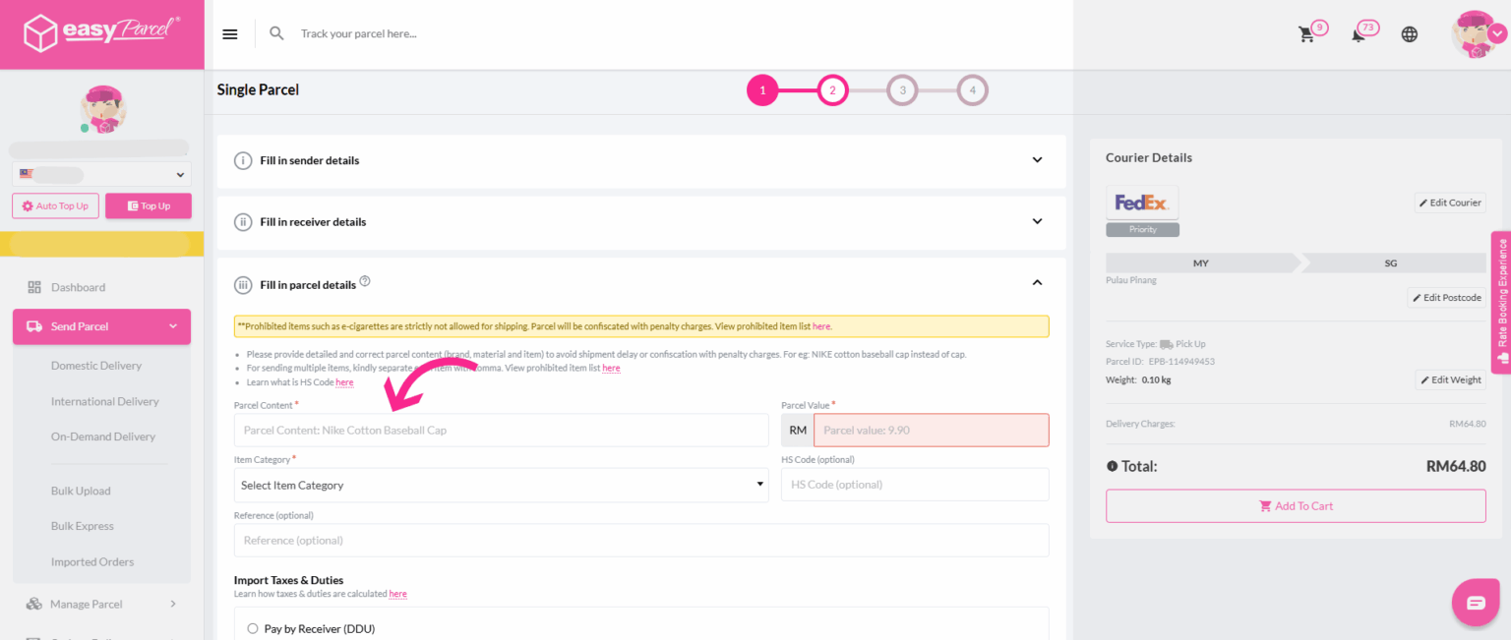Click the parcel details help icon
Image resolution: width=1511 pixels, height=640 pixels.
[365, 281]
